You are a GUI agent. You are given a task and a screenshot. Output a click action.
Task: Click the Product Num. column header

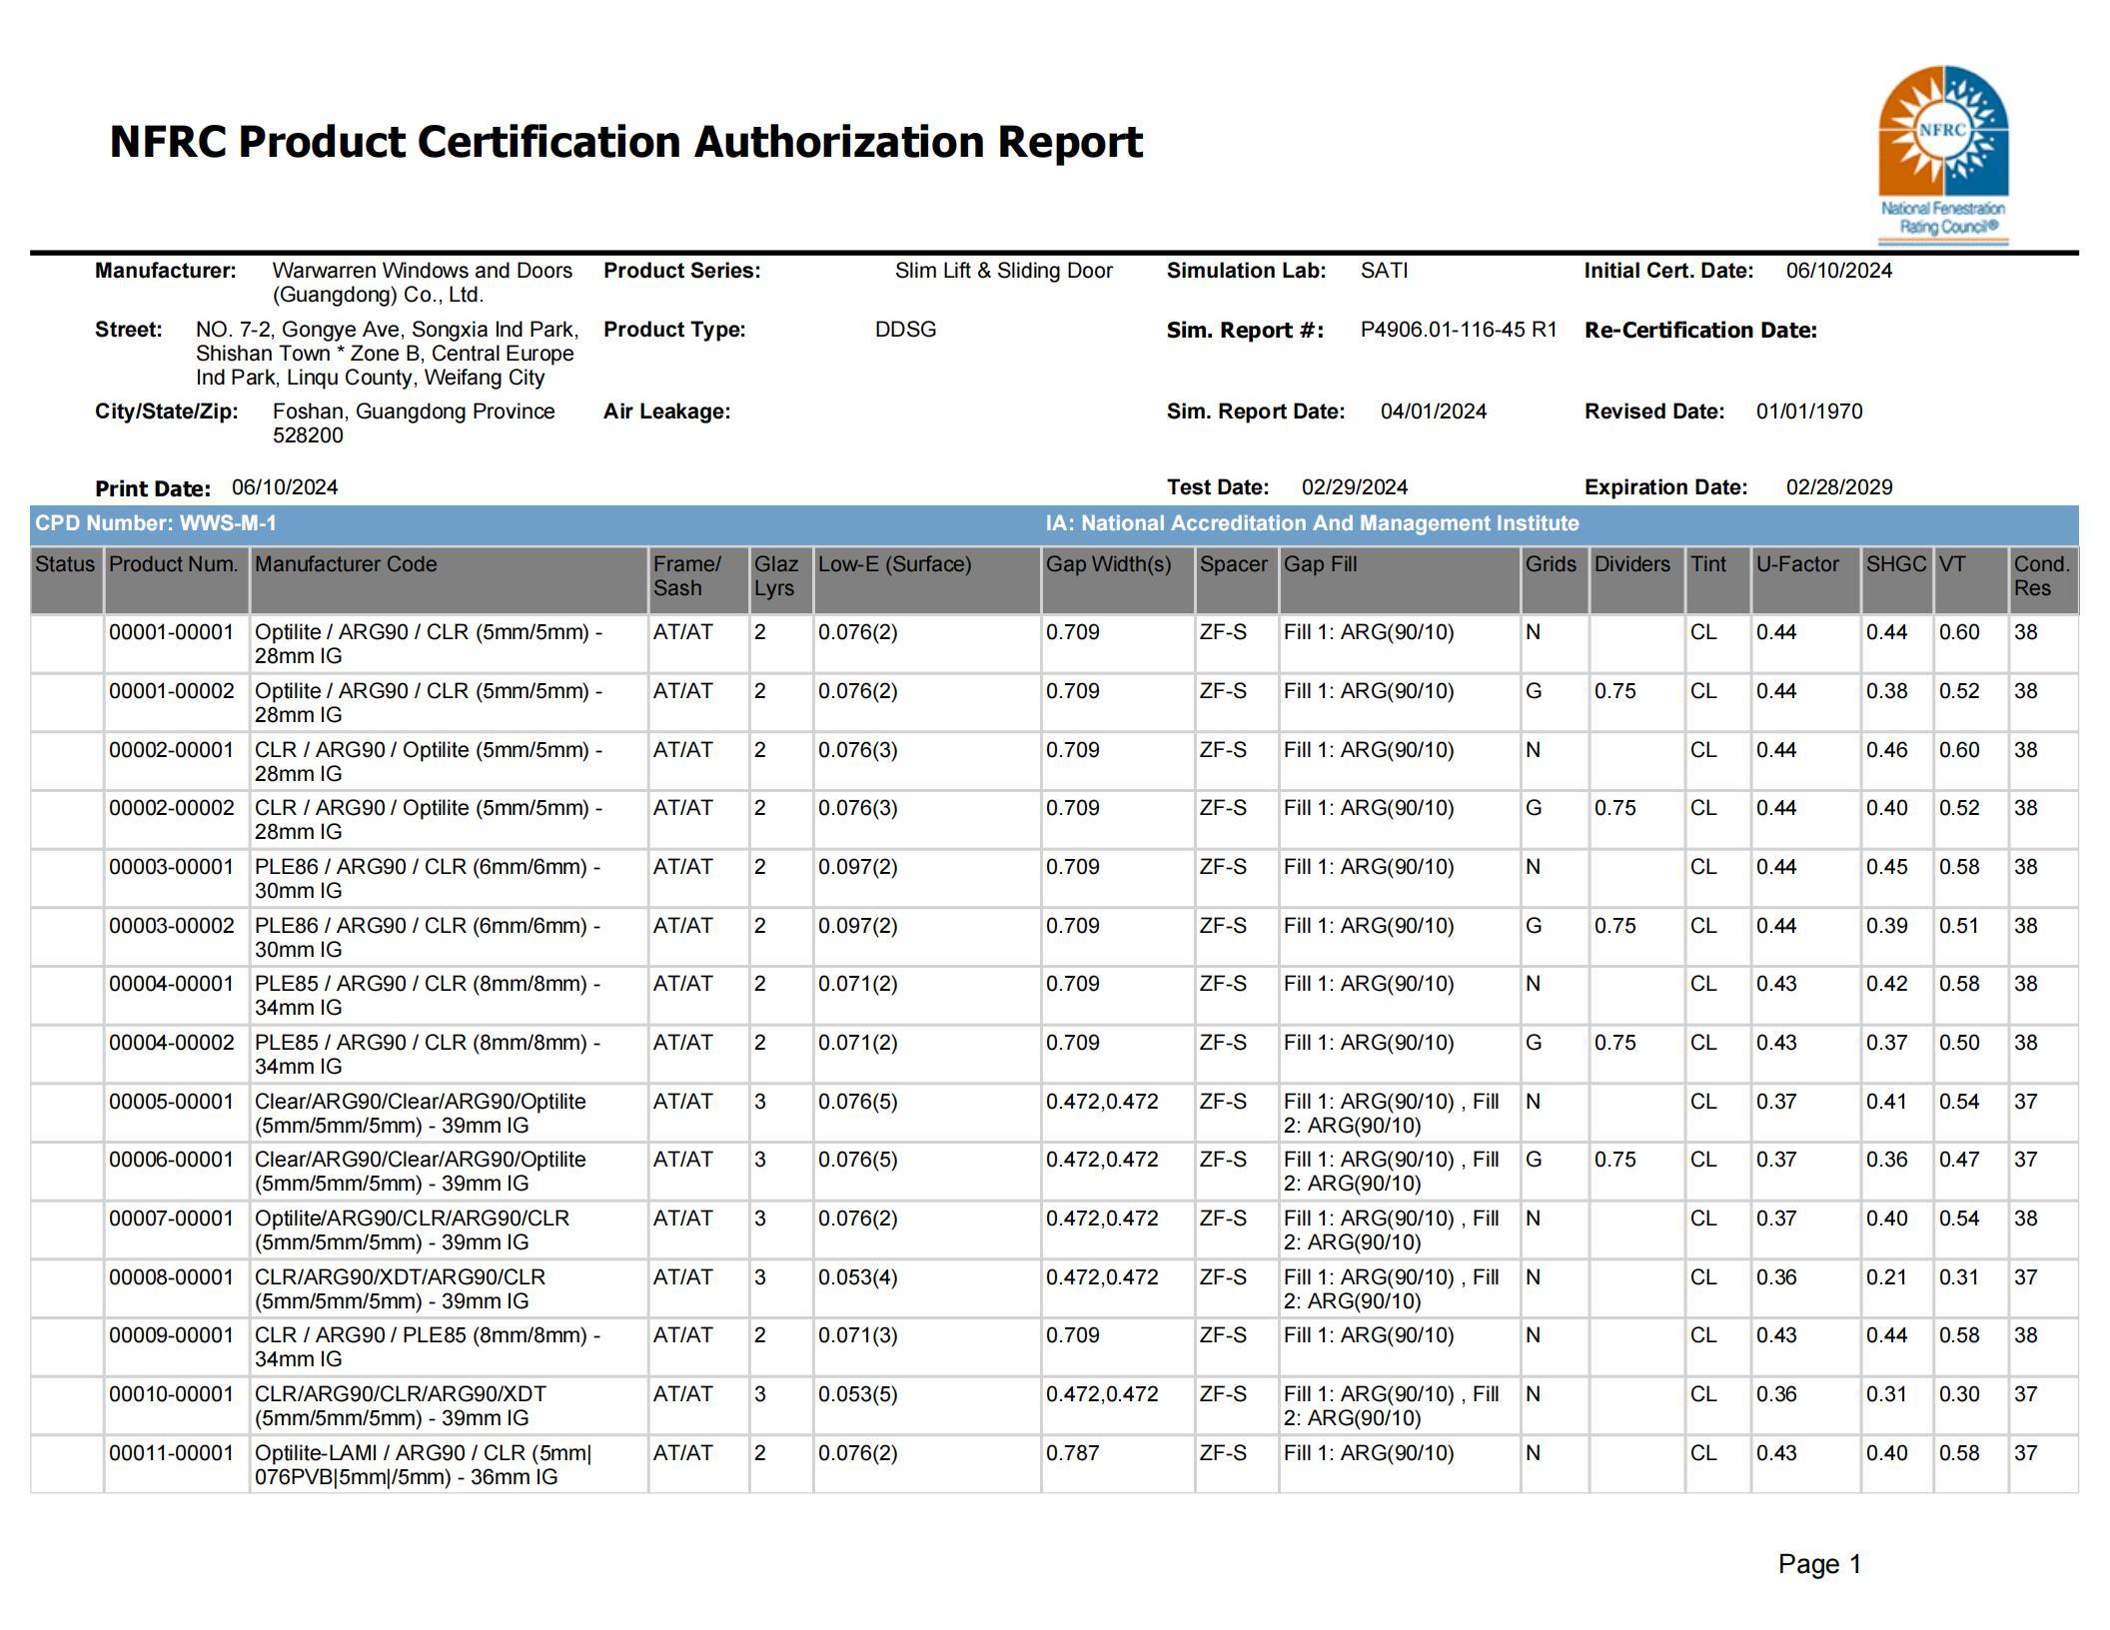[x=177, y=579]
